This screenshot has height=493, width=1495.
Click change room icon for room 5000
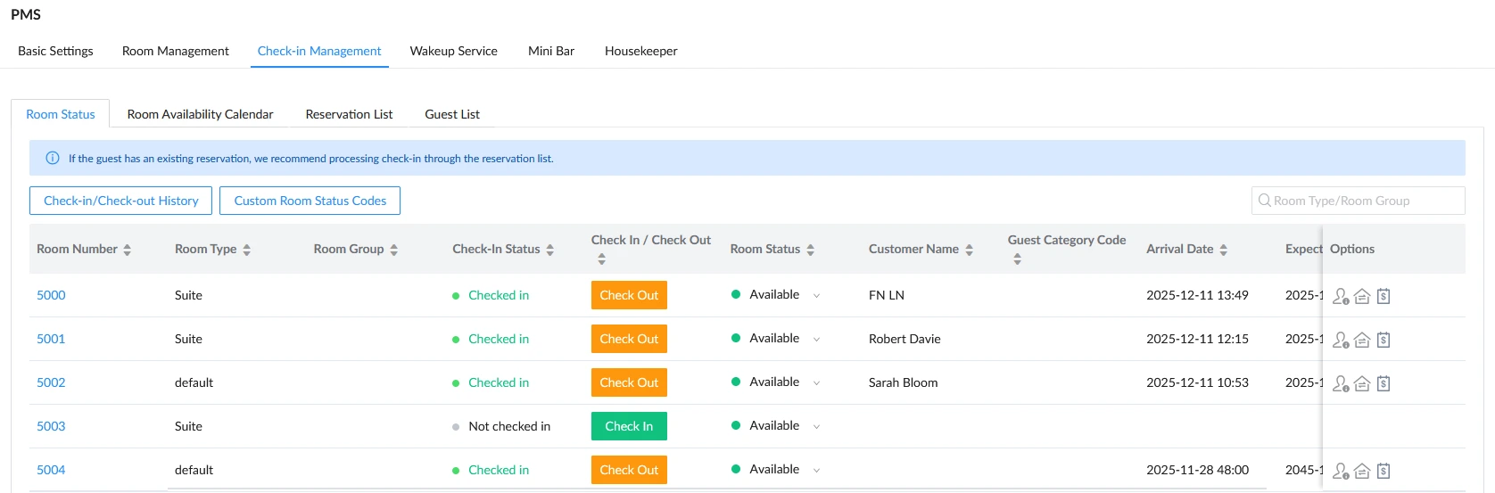tap(1362, 296)
